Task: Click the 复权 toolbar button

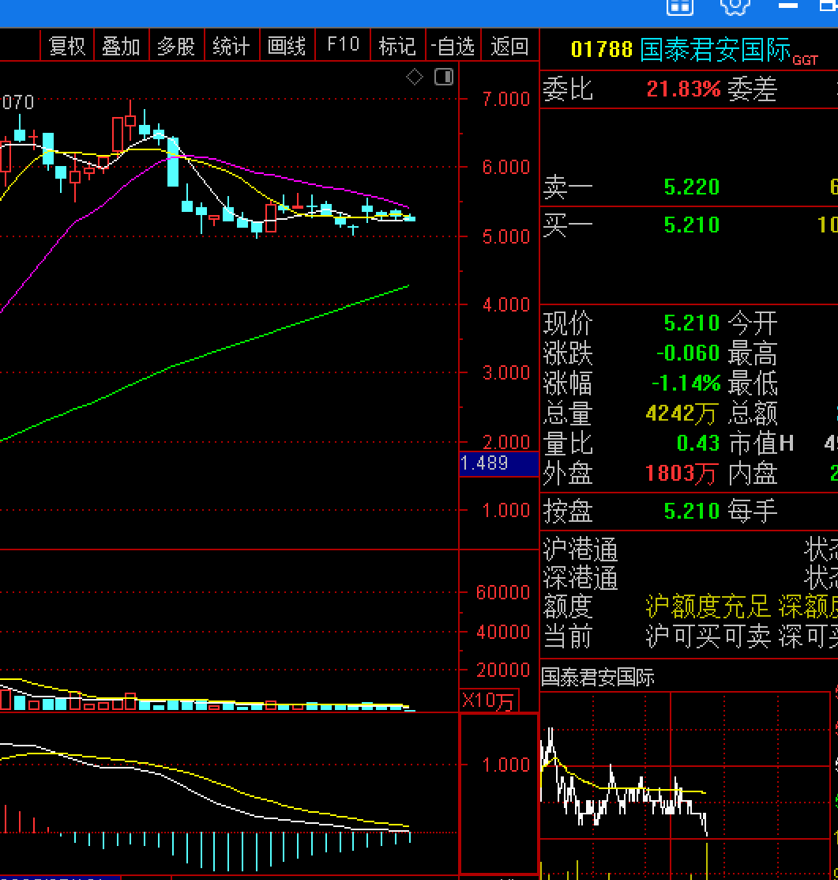Action: 67,46
